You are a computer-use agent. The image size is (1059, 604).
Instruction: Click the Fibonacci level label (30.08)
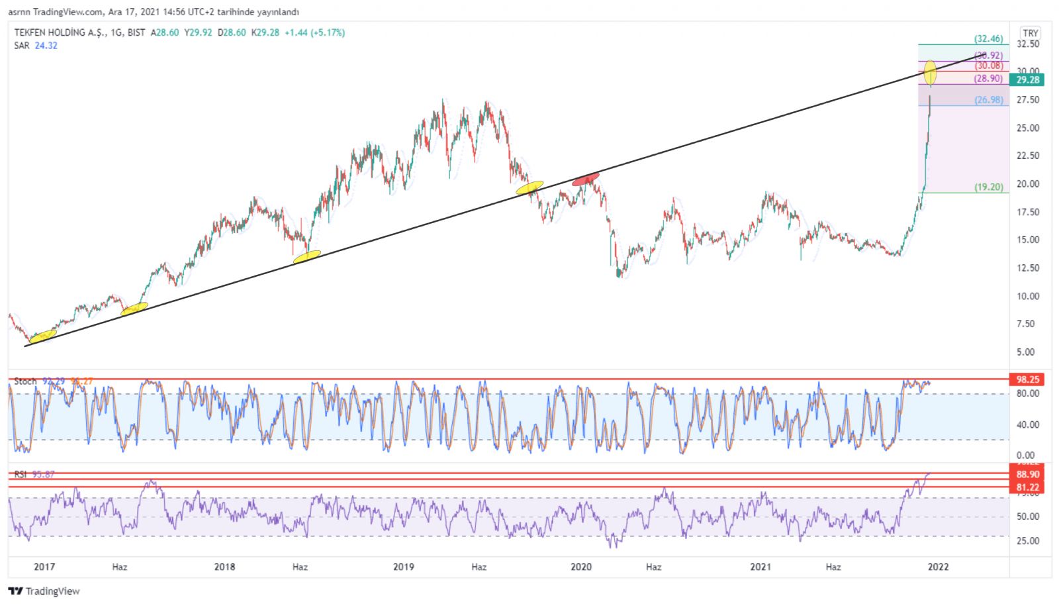click(x=988, y=66)
